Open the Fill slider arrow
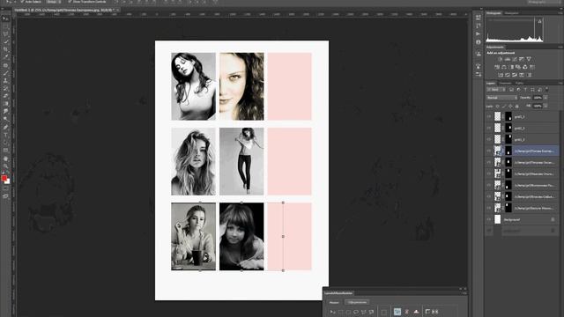Screen dimensions: 564x317 (x=545, y=106)
